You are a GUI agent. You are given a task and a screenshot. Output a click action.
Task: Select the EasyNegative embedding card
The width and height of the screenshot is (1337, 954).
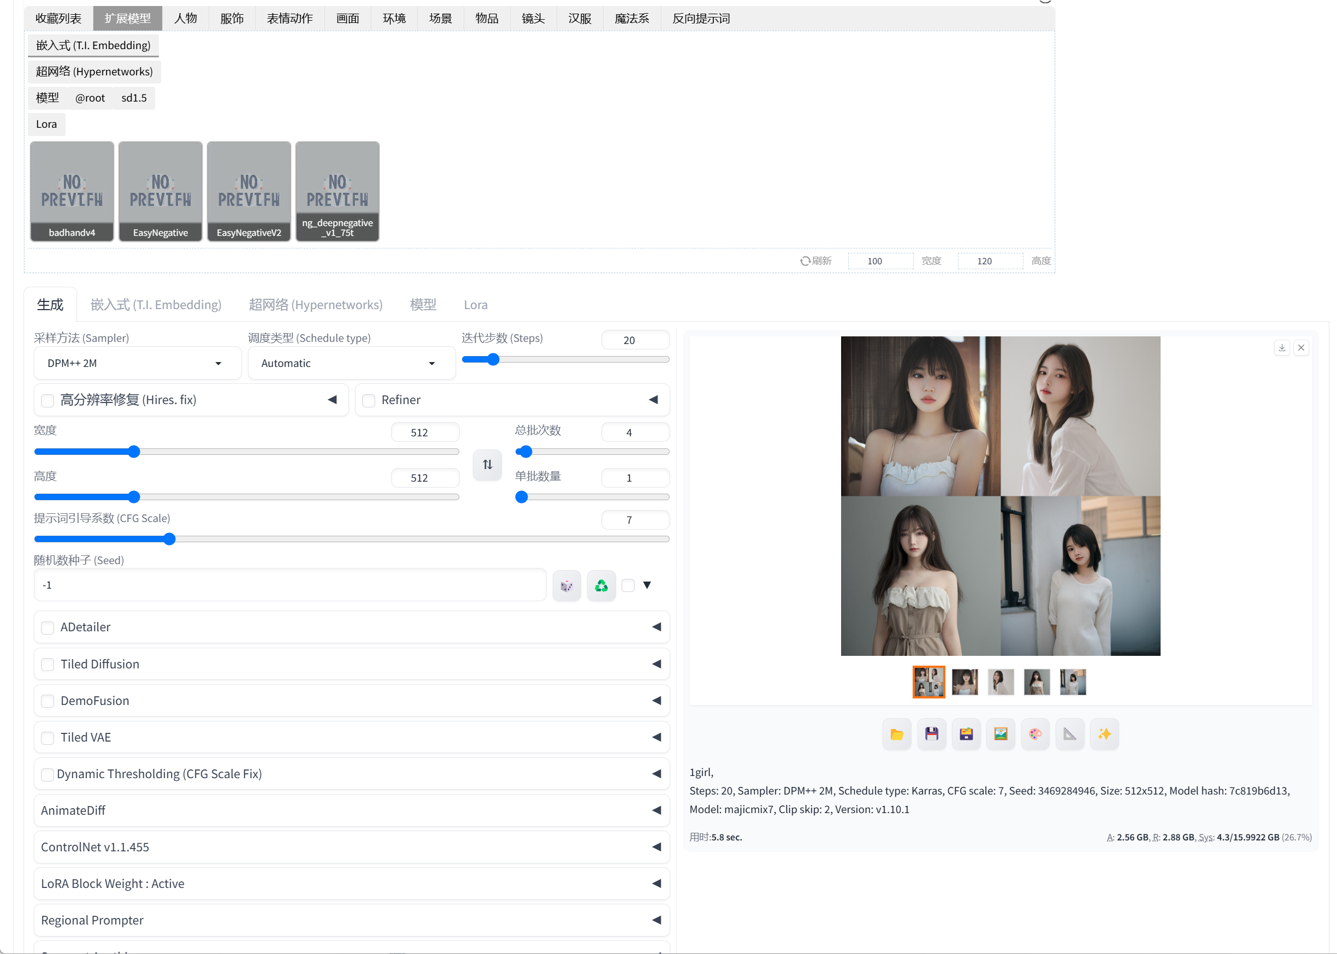pos(161,191)
